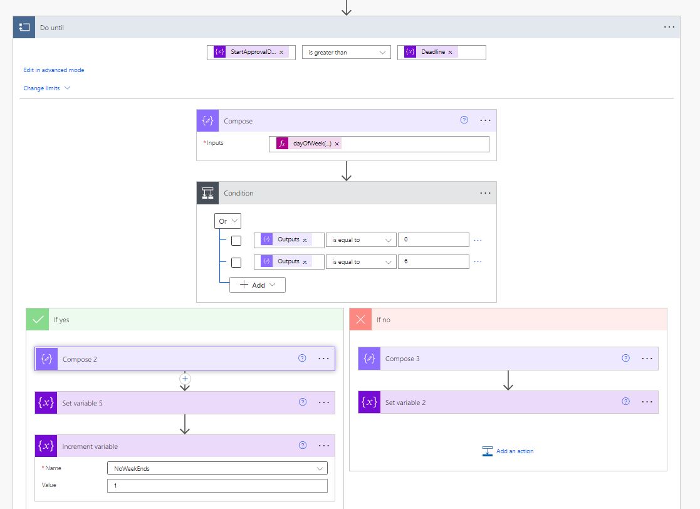Open the Do until ellipsis menu
700x509 pixels.
click(x=669, y=27)
